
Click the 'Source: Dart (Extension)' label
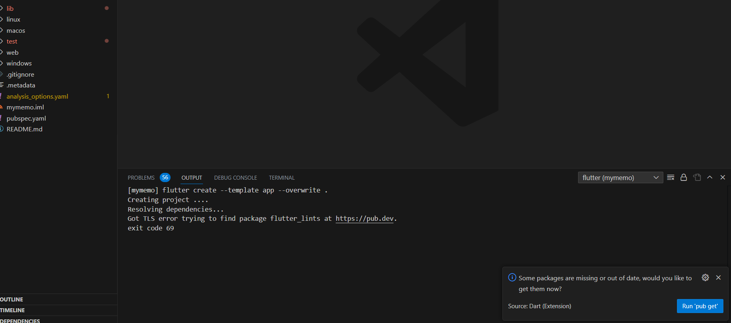coord(540,306)
